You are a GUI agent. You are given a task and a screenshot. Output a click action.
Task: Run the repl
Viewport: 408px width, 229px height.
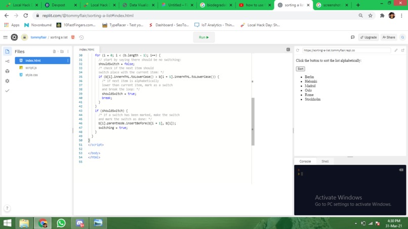point(203,37)
